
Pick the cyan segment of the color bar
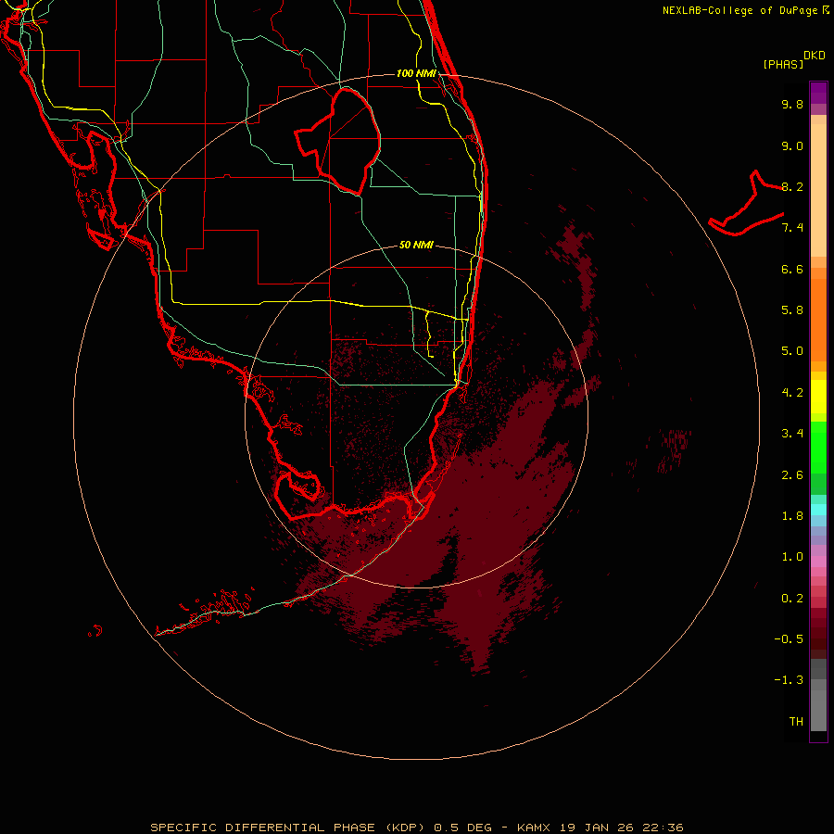[818, 510]
